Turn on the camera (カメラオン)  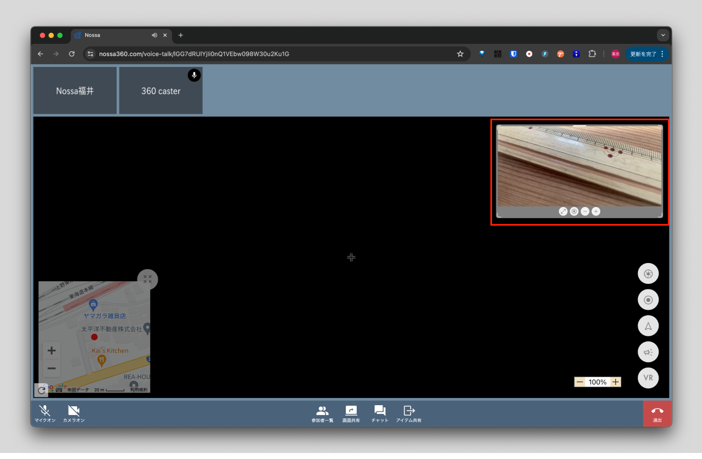(x=74, y=413)
